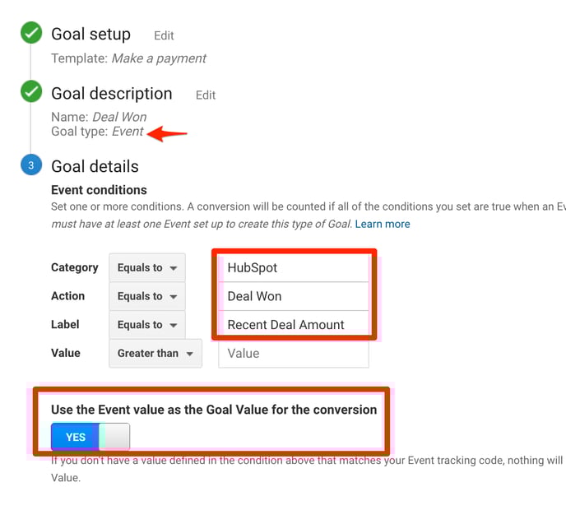
Task: Click the blue step 3 circle icon
Action: pyautogui.click(x=31, y=165)
